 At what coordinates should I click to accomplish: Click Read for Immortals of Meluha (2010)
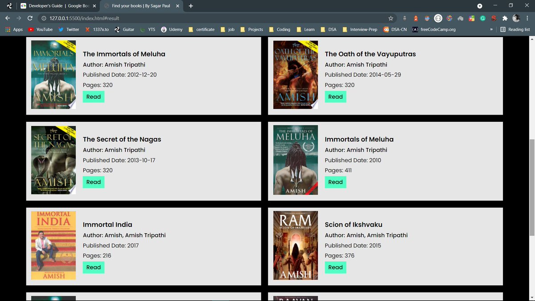[x=335, y=182]
